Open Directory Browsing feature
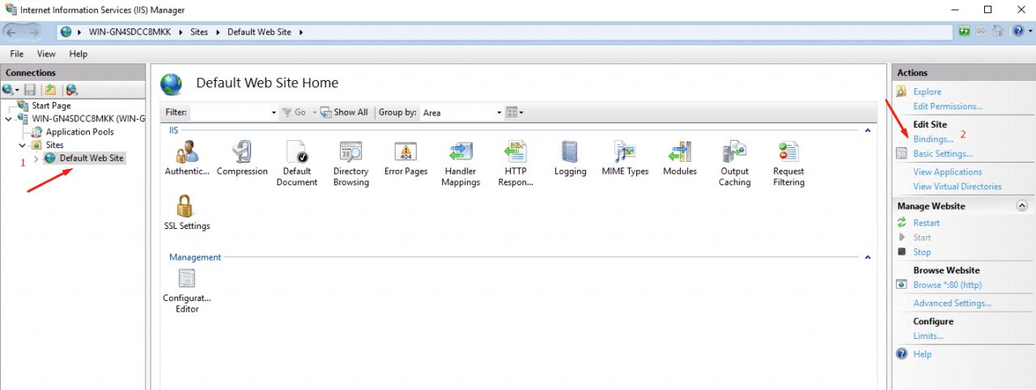This screenshot has width=1036, height=390. pos(350,163)
